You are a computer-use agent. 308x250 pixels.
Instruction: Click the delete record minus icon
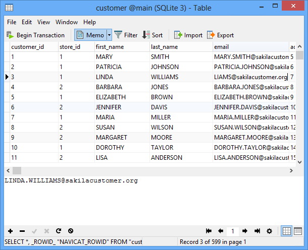(x=22, y=231)
